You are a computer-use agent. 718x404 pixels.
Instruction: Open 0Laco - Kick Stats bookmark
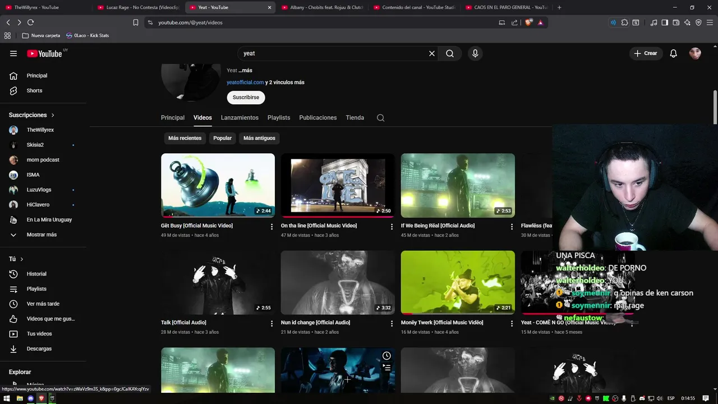click(87, 35)
